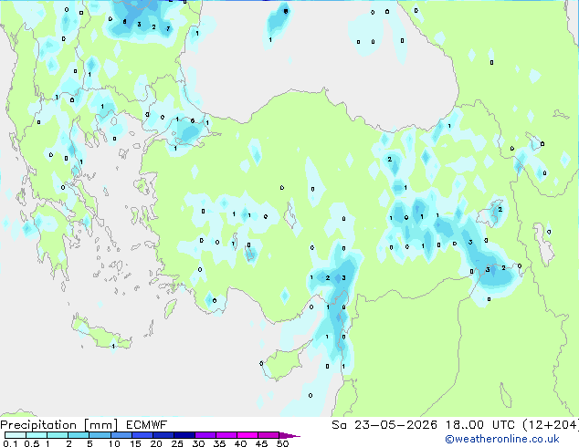Click the '35' legend scale label
The height and width of the screenshot is (447, 579).
tap(219, 443)
